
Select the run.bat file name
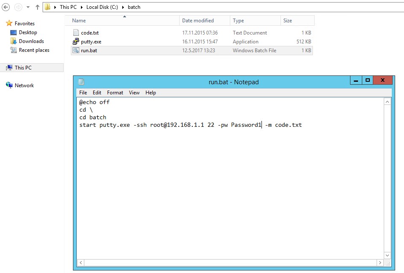(89, 51)
